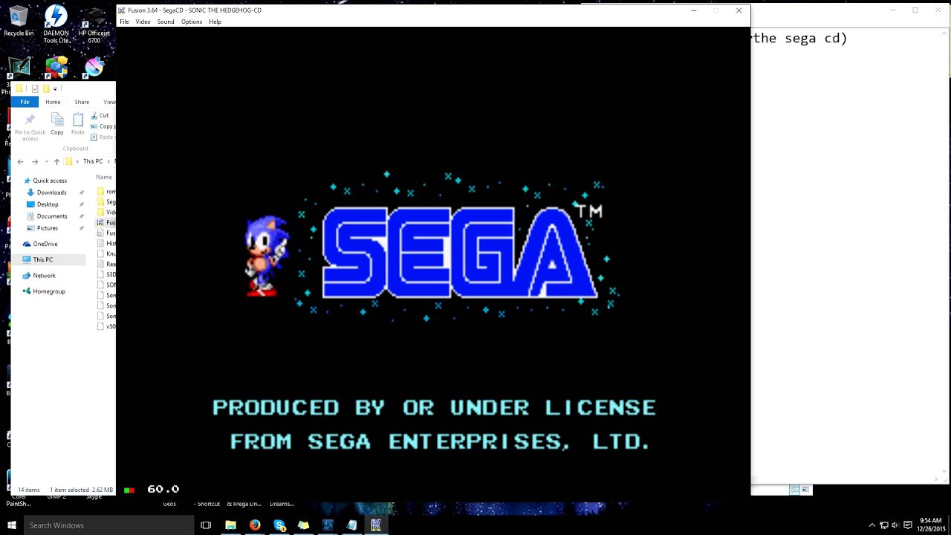951x535 pixels.
Task: Click the selected Fusion file in Explorer list
Action: click(x=106, y=222)
